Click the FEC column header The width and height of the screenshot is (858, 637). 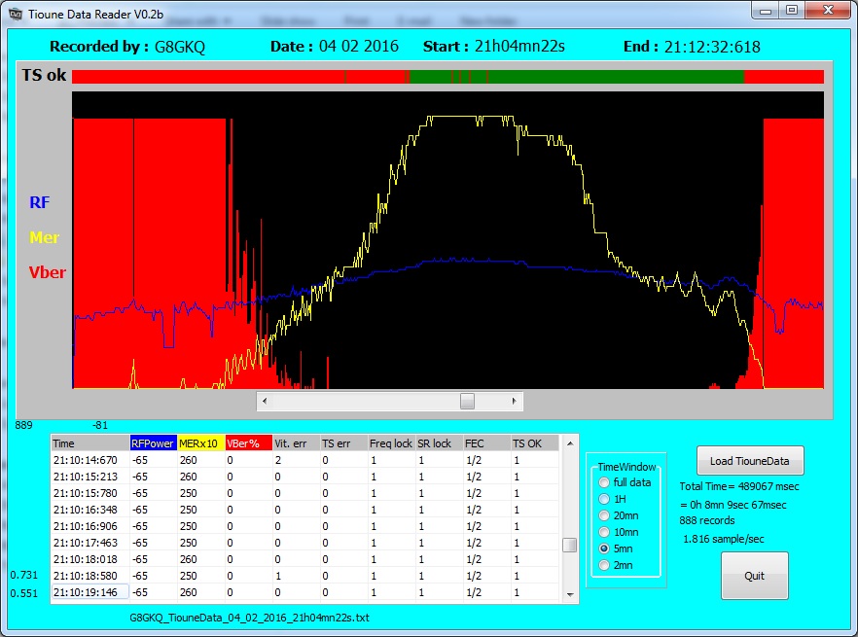pos(486,443)
